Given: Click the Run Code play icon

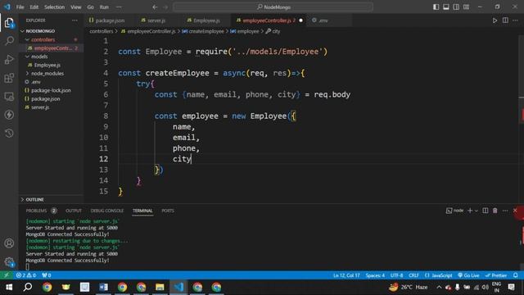Looking at the screenshot, I should click(495, 20).
